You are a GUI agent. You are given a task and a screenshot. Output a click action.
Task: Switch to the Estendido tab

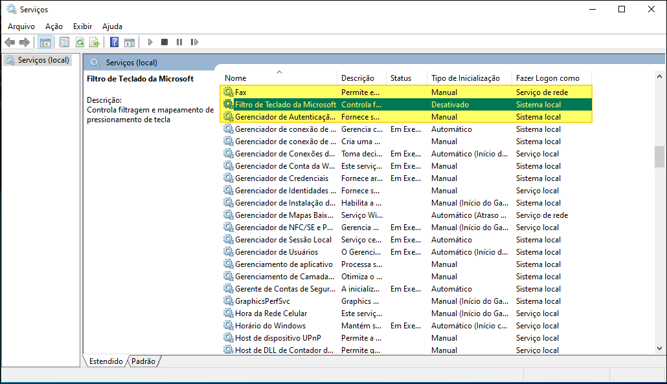coord(106,361)
